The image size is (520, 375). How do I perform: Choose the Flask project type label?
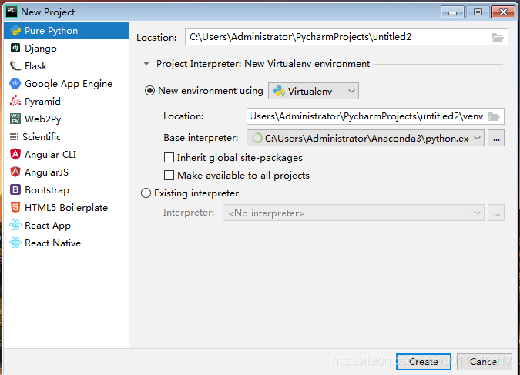35,66
